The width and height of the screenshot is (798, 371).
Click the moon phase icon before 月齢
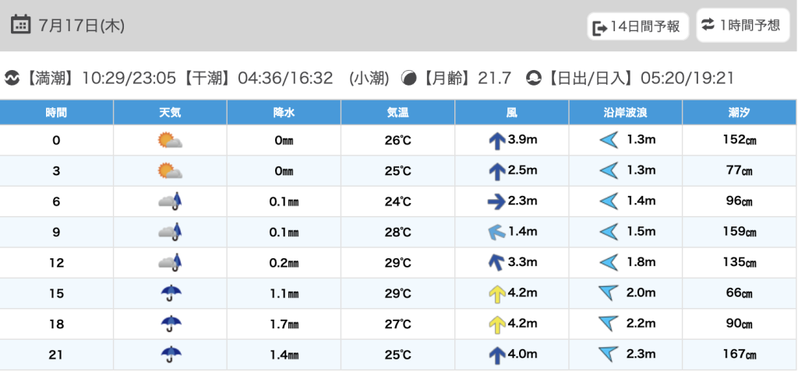408,78
